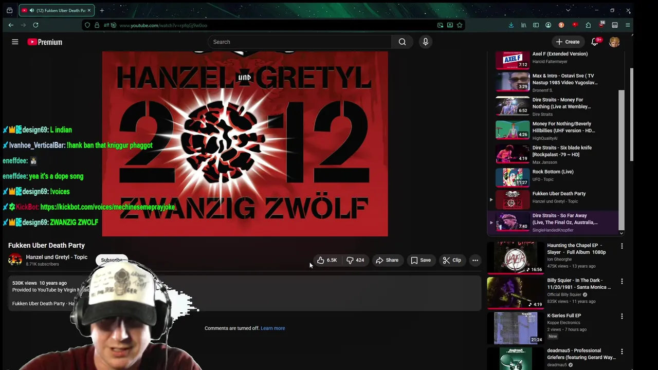Open the extensions puzzle piece menu
The height and width of the screenshot is (370, 658).
pos(588,25)
